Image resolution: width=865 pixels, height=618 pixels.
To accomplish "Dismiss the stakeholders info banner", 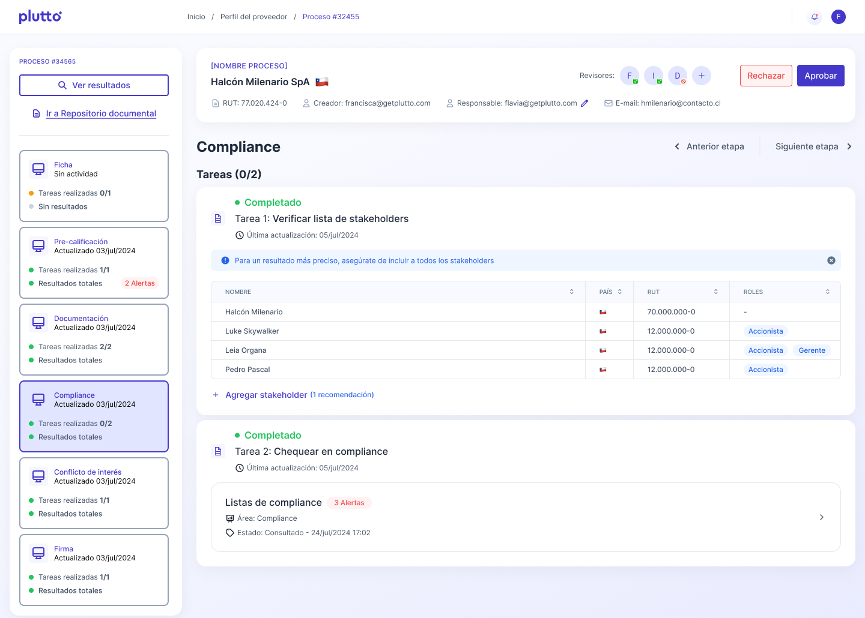I will [831, 260].
